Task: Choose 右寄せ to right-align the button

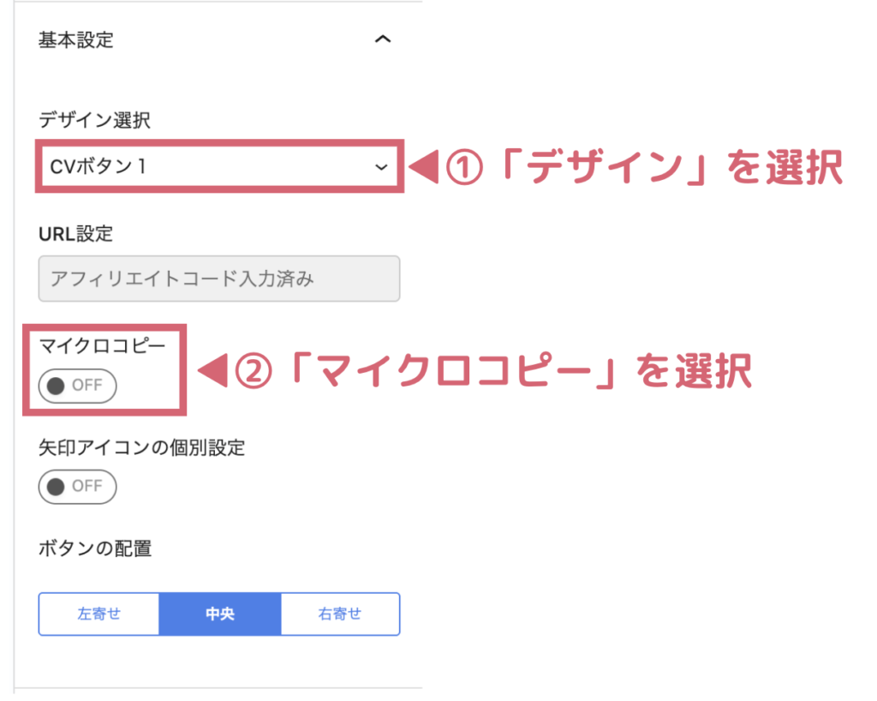Action: point(340,614)
